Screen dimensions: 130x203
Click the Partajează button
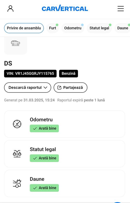click(x=70, y=87)
